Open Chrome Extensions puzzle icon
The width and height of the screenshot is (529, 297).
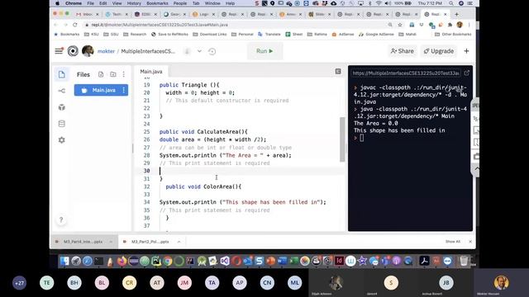[x=450, y=25]
